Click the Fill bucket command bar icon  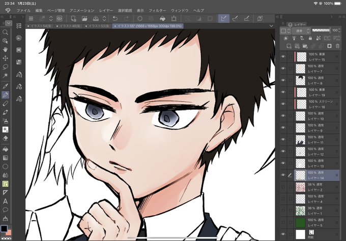(162, 18)
